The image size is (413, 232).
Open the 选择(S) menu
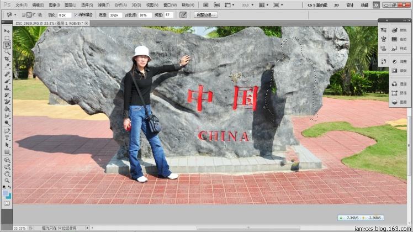click(87, 5)
